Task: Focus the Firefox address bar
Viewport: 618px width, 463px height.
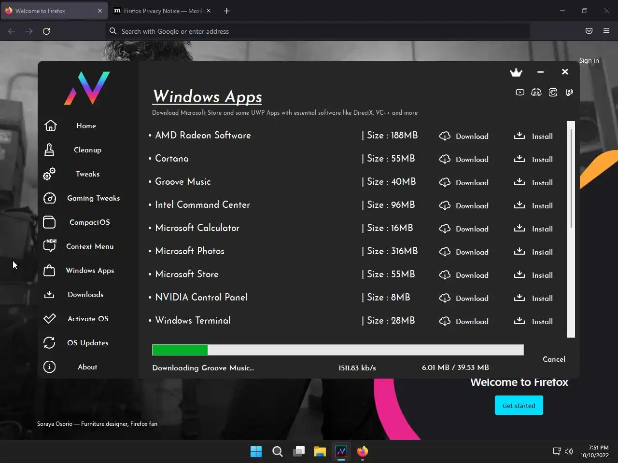Action: [x=318, y=31]
